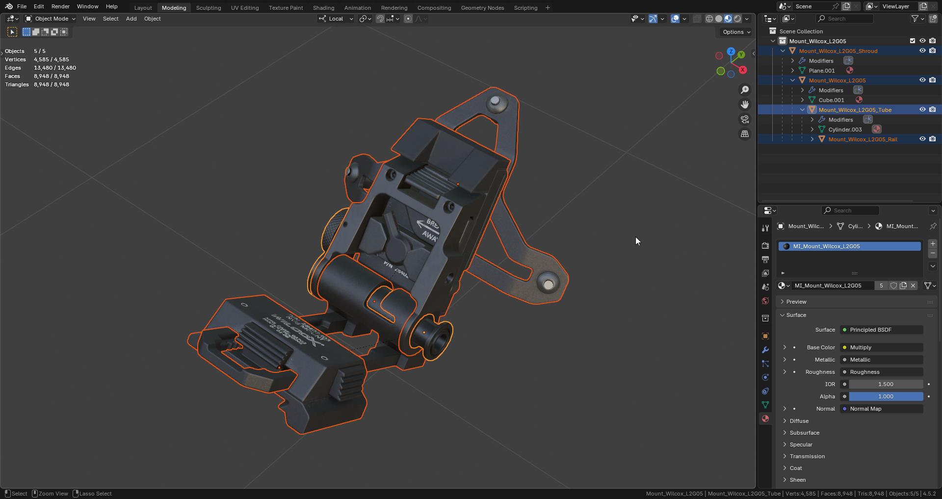The width and height of the screenshot is (942, 499).
Task: Switch to orthographic/perspective grid view icon
Action: pos(744,134)
